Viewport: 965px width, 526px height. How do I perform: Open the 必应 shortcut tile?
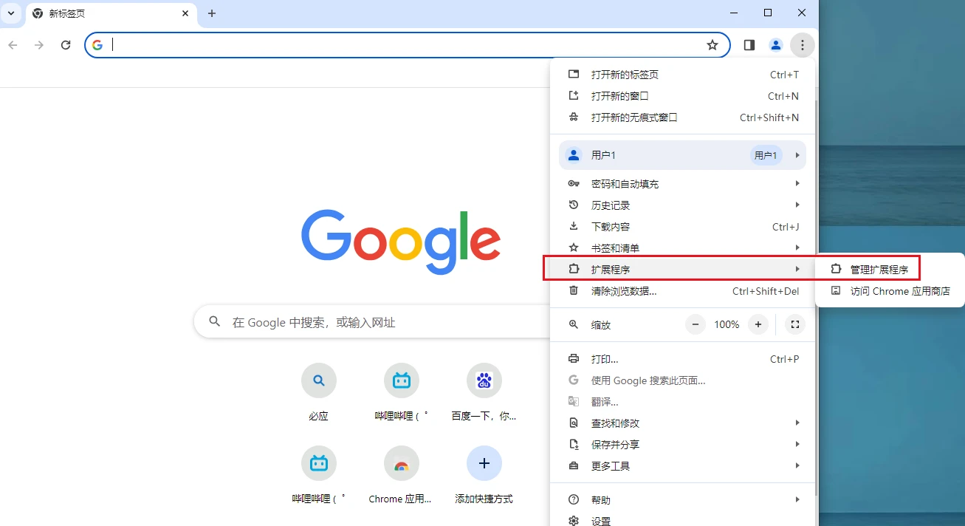319,393
